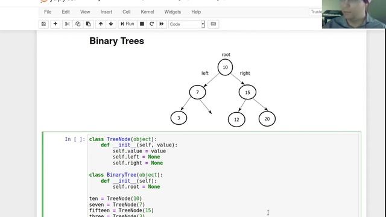Click the 'seven = TreeNode(7)' code line

click(x=117, y=205)
